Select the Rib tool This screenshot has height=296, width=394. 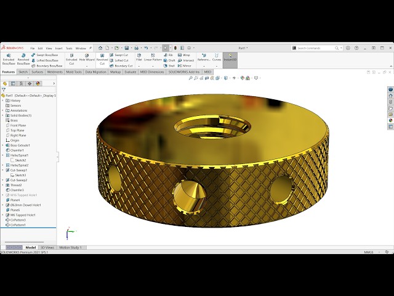(168, 55)
